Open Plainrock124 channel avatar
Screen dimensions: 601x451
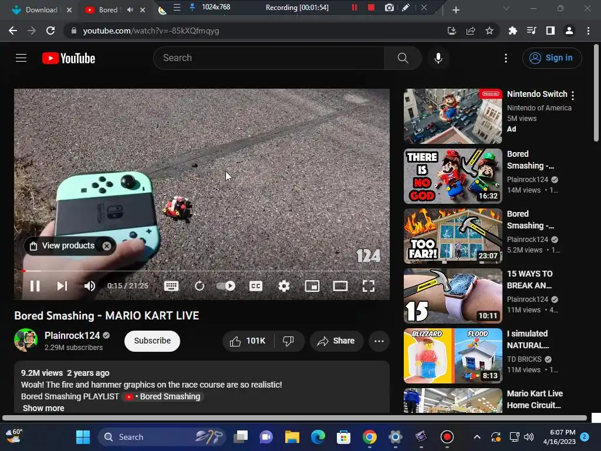(x=26, y=340)
